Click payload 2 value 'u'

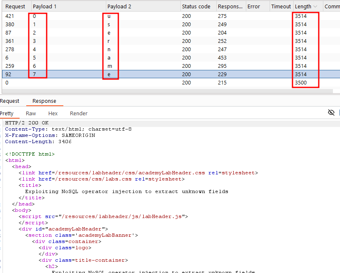click(x=109, y=16)
